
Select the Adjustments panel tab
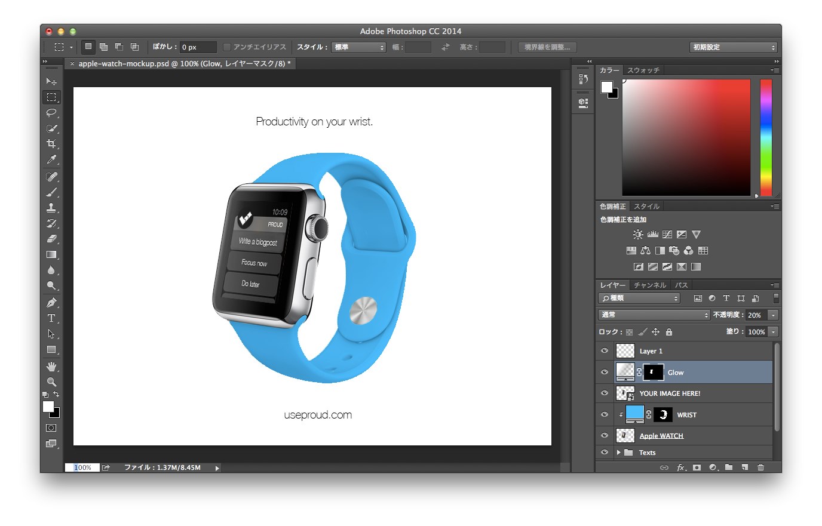coord(613,207)
